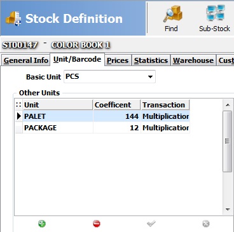This screenshot has width=234, height=232.
Task: Open the Statistics tab
Action: 151,60
